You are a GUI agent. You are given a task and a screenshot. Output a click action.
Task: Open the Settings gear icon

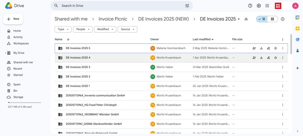pyautogui.click(x=259, y=6)
